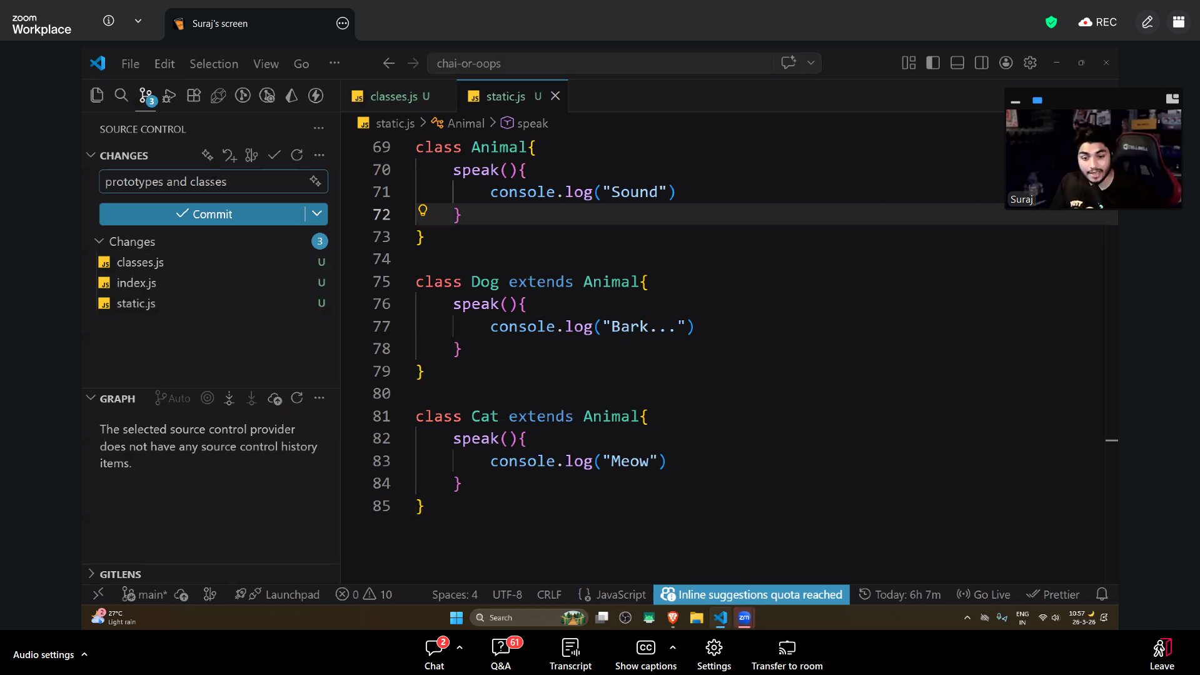Viewport: 1200px width, 675px height.
Task: Open Commit button dropdown arrow
Action: coord(317,214)
